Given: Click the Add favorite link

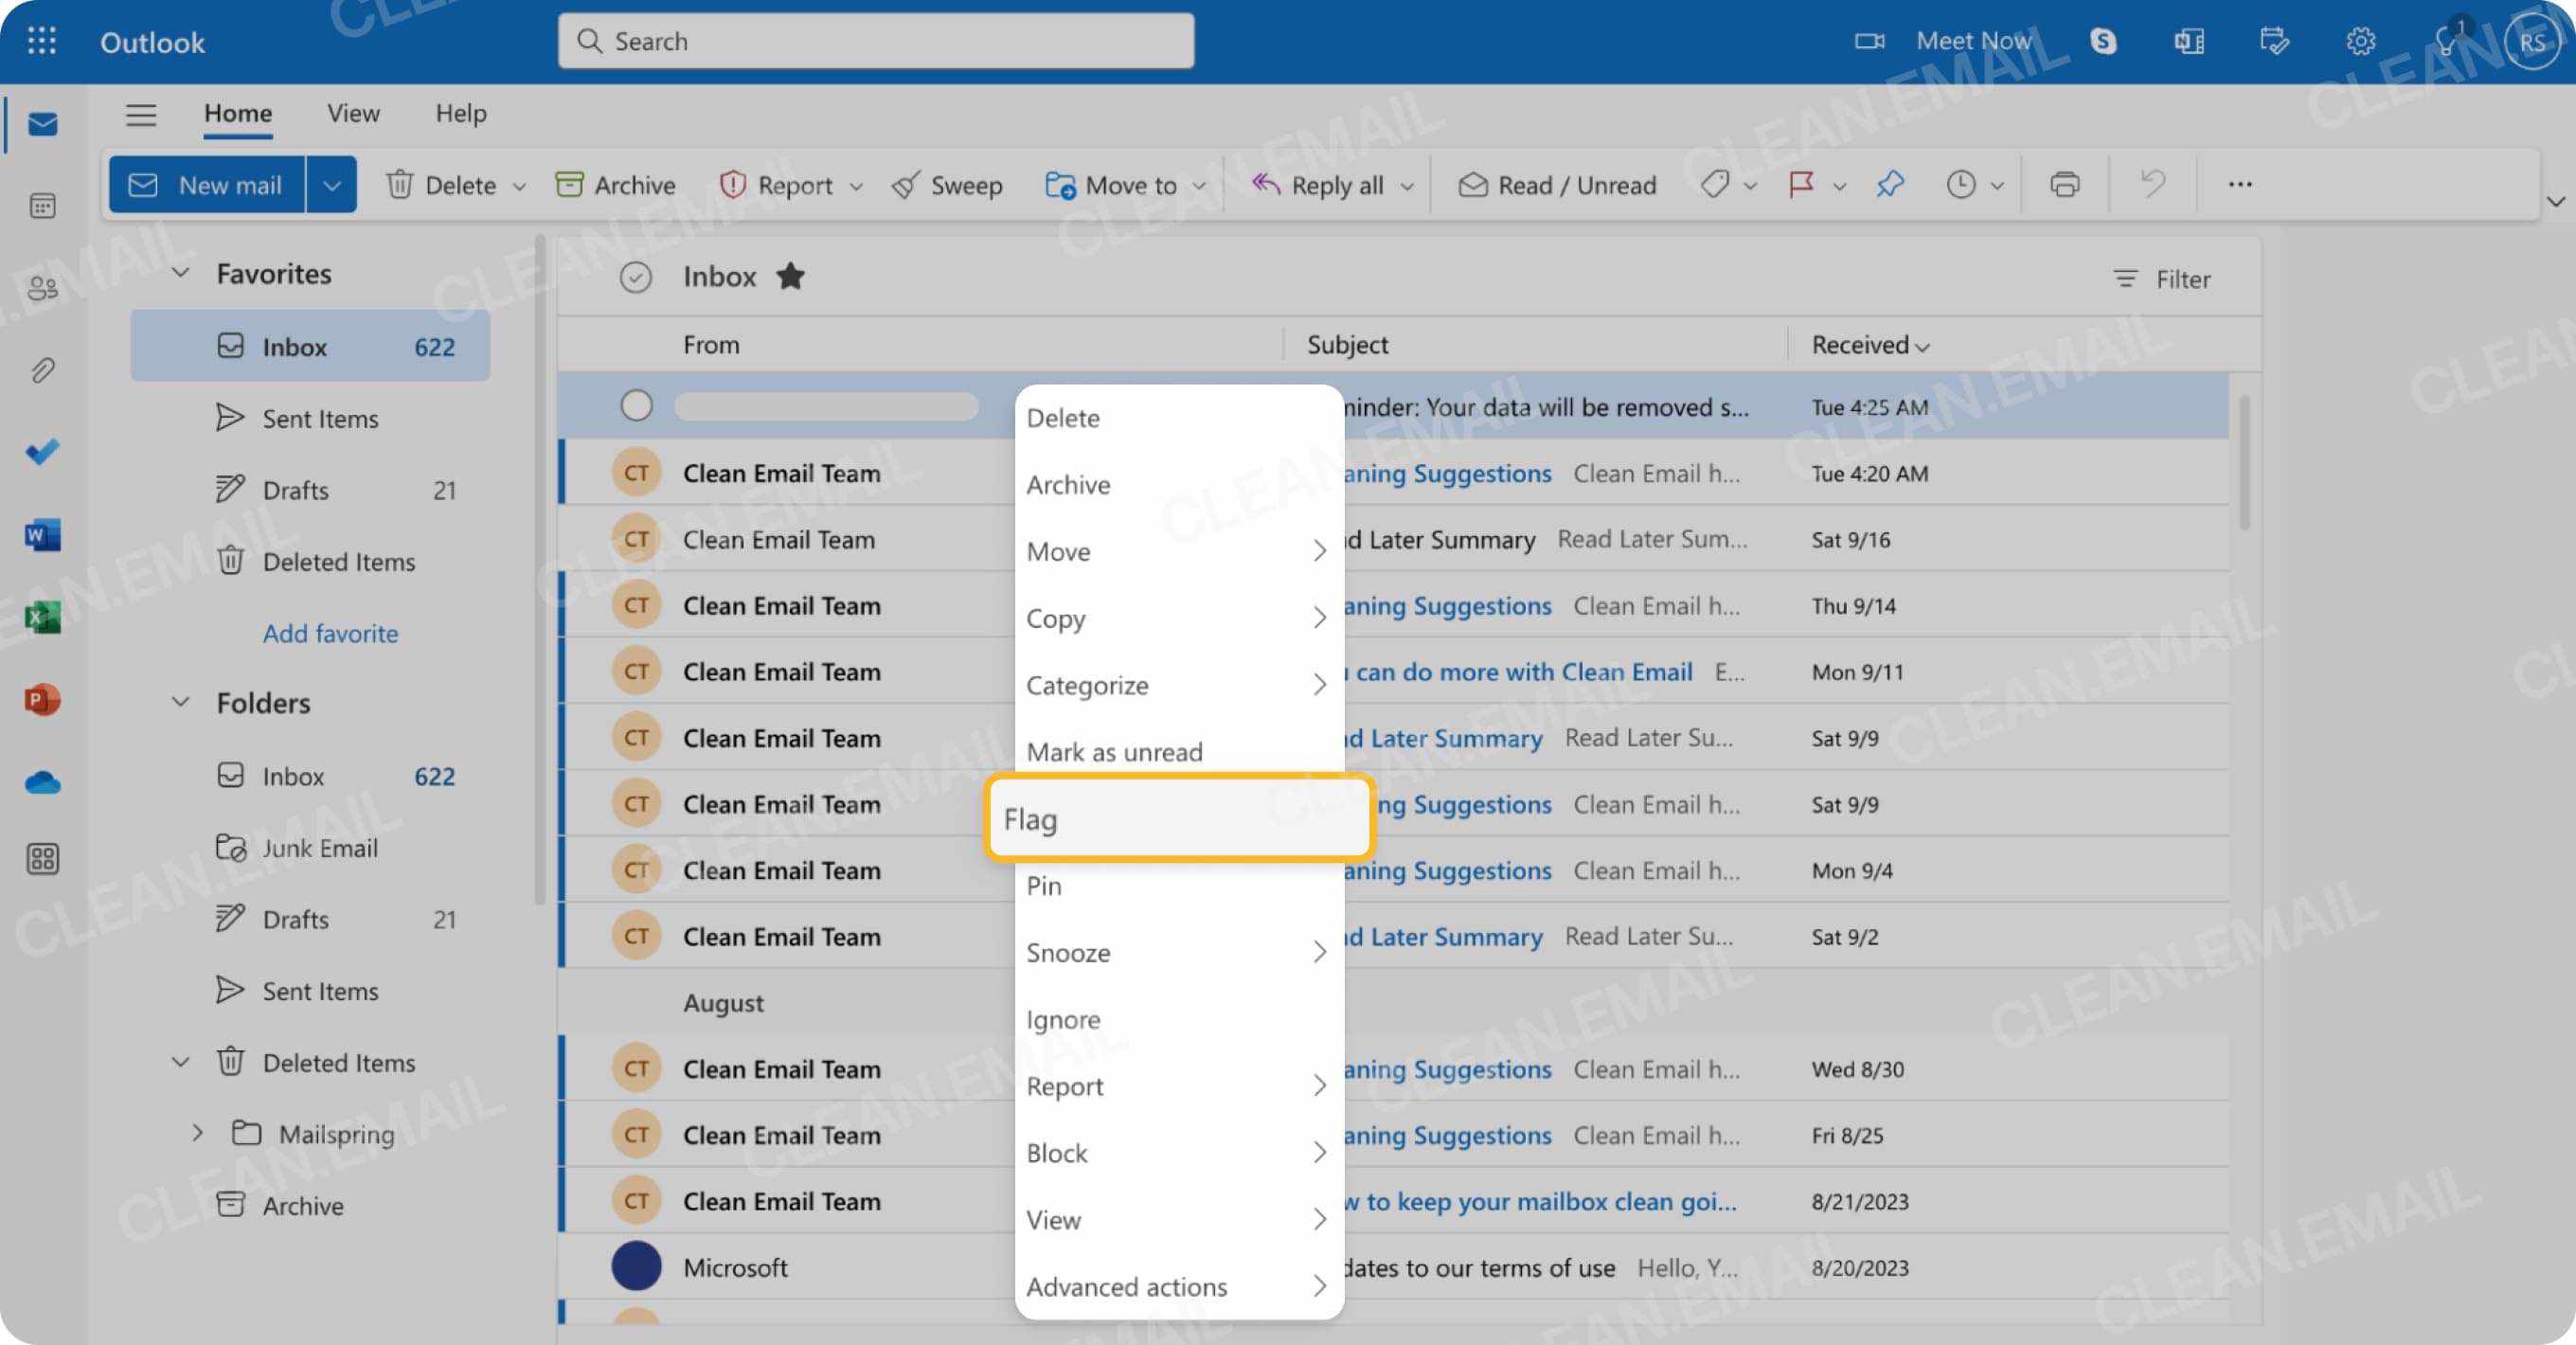Looking at the screenshot, I should (x=330, y=633).
